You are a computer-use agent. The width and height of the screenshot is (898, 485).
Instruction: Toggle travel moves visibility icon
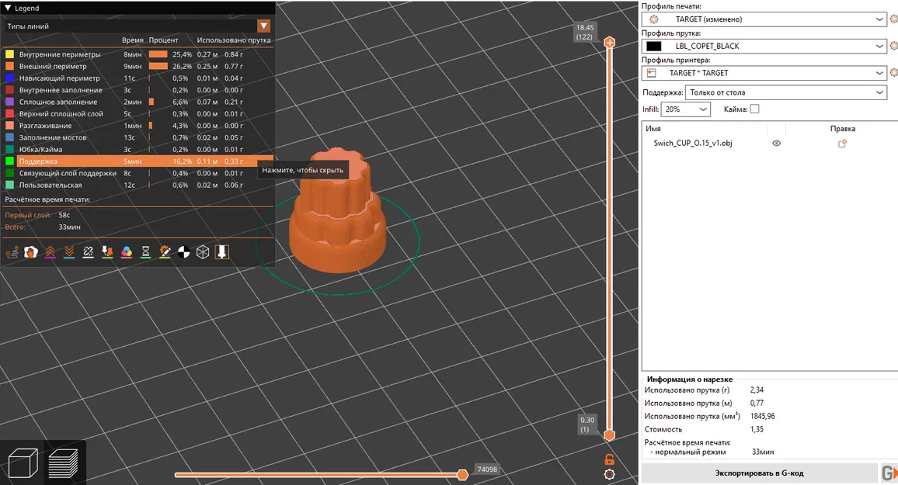12,252
